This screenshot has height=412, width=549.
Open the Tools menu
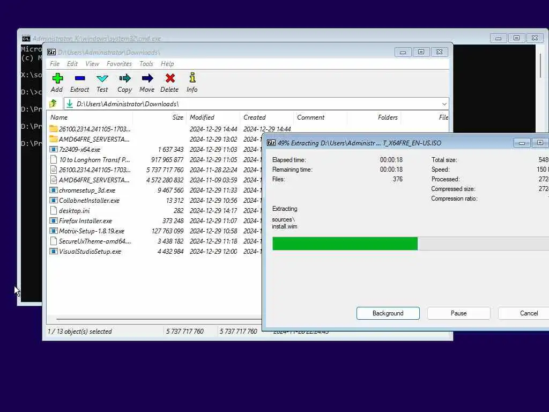click(x=146, y=64)
